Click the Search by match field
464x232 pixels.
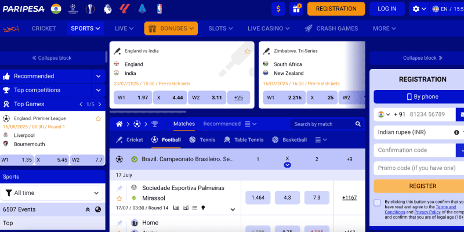coord(321,124)
